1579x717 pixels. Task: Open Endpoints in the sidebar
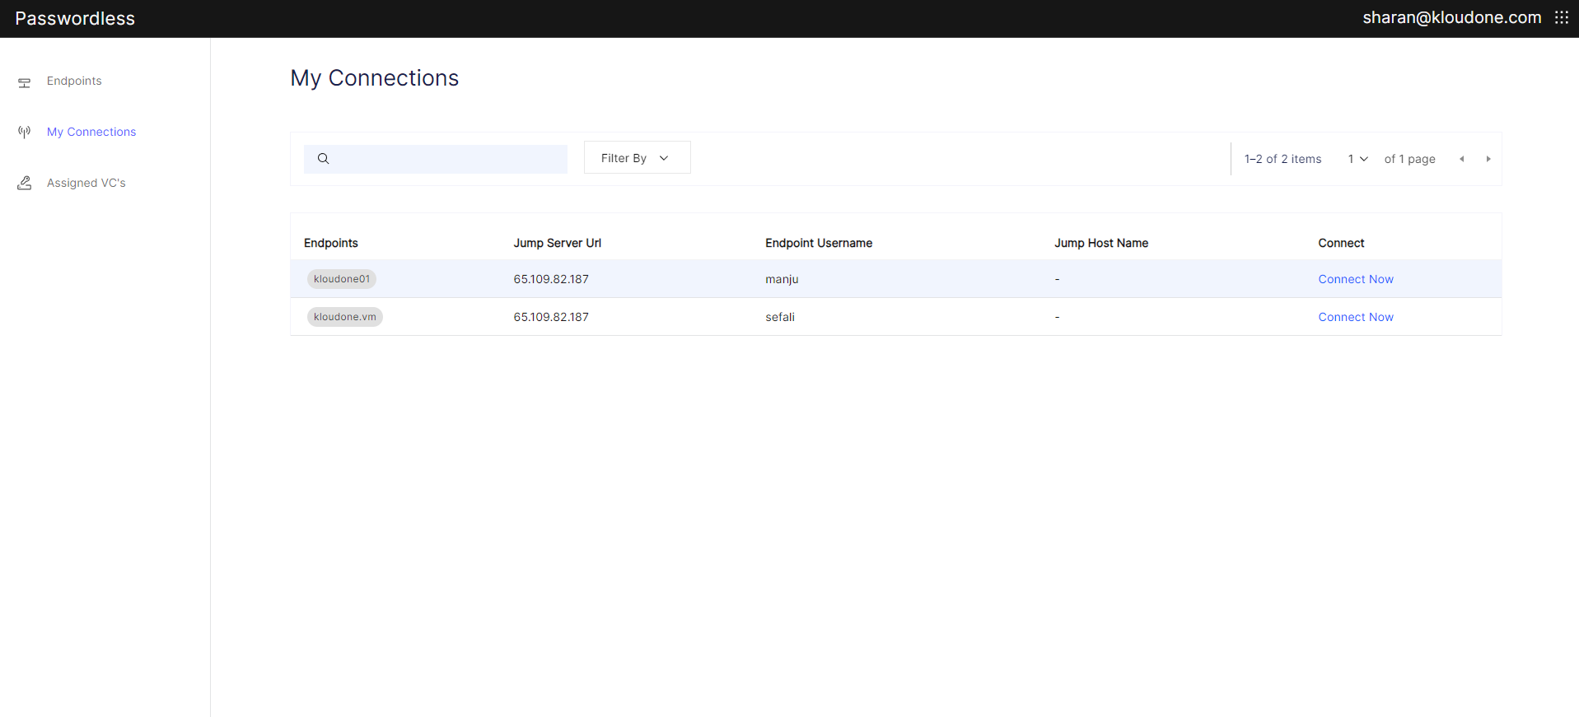[x=74, y=81]
